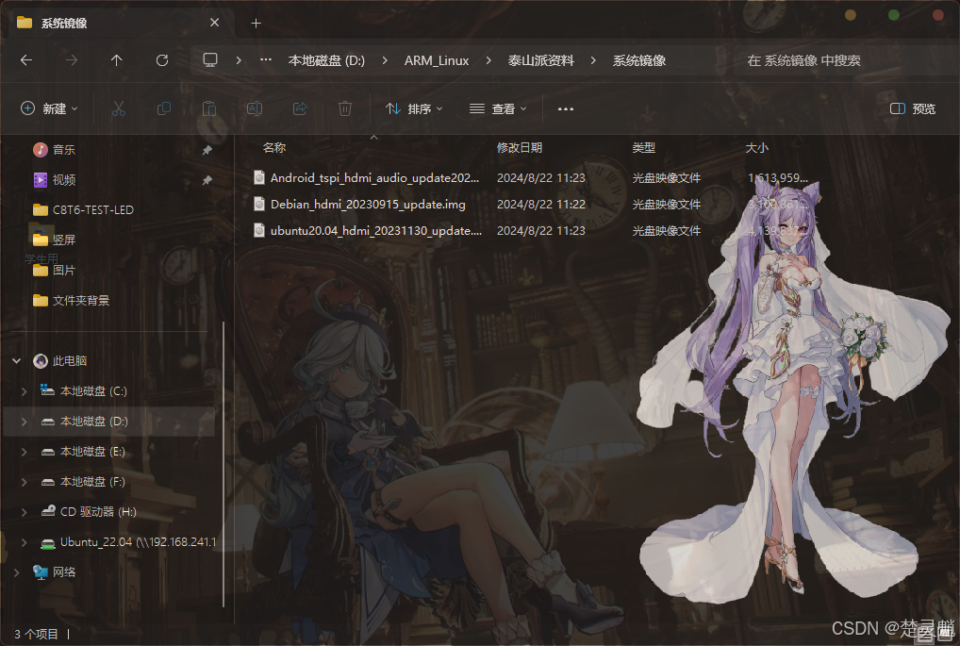Open the 查看 view dropdown
This screenshot has height=646, width=960.
[498, 109]
